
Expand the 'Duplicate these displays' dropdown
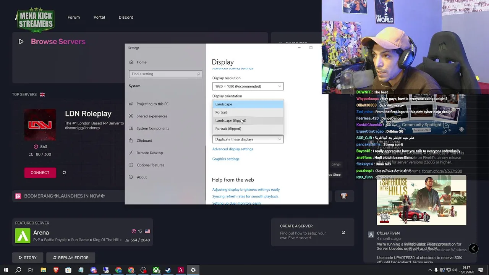pyautogui.click(x=248, y=139)
